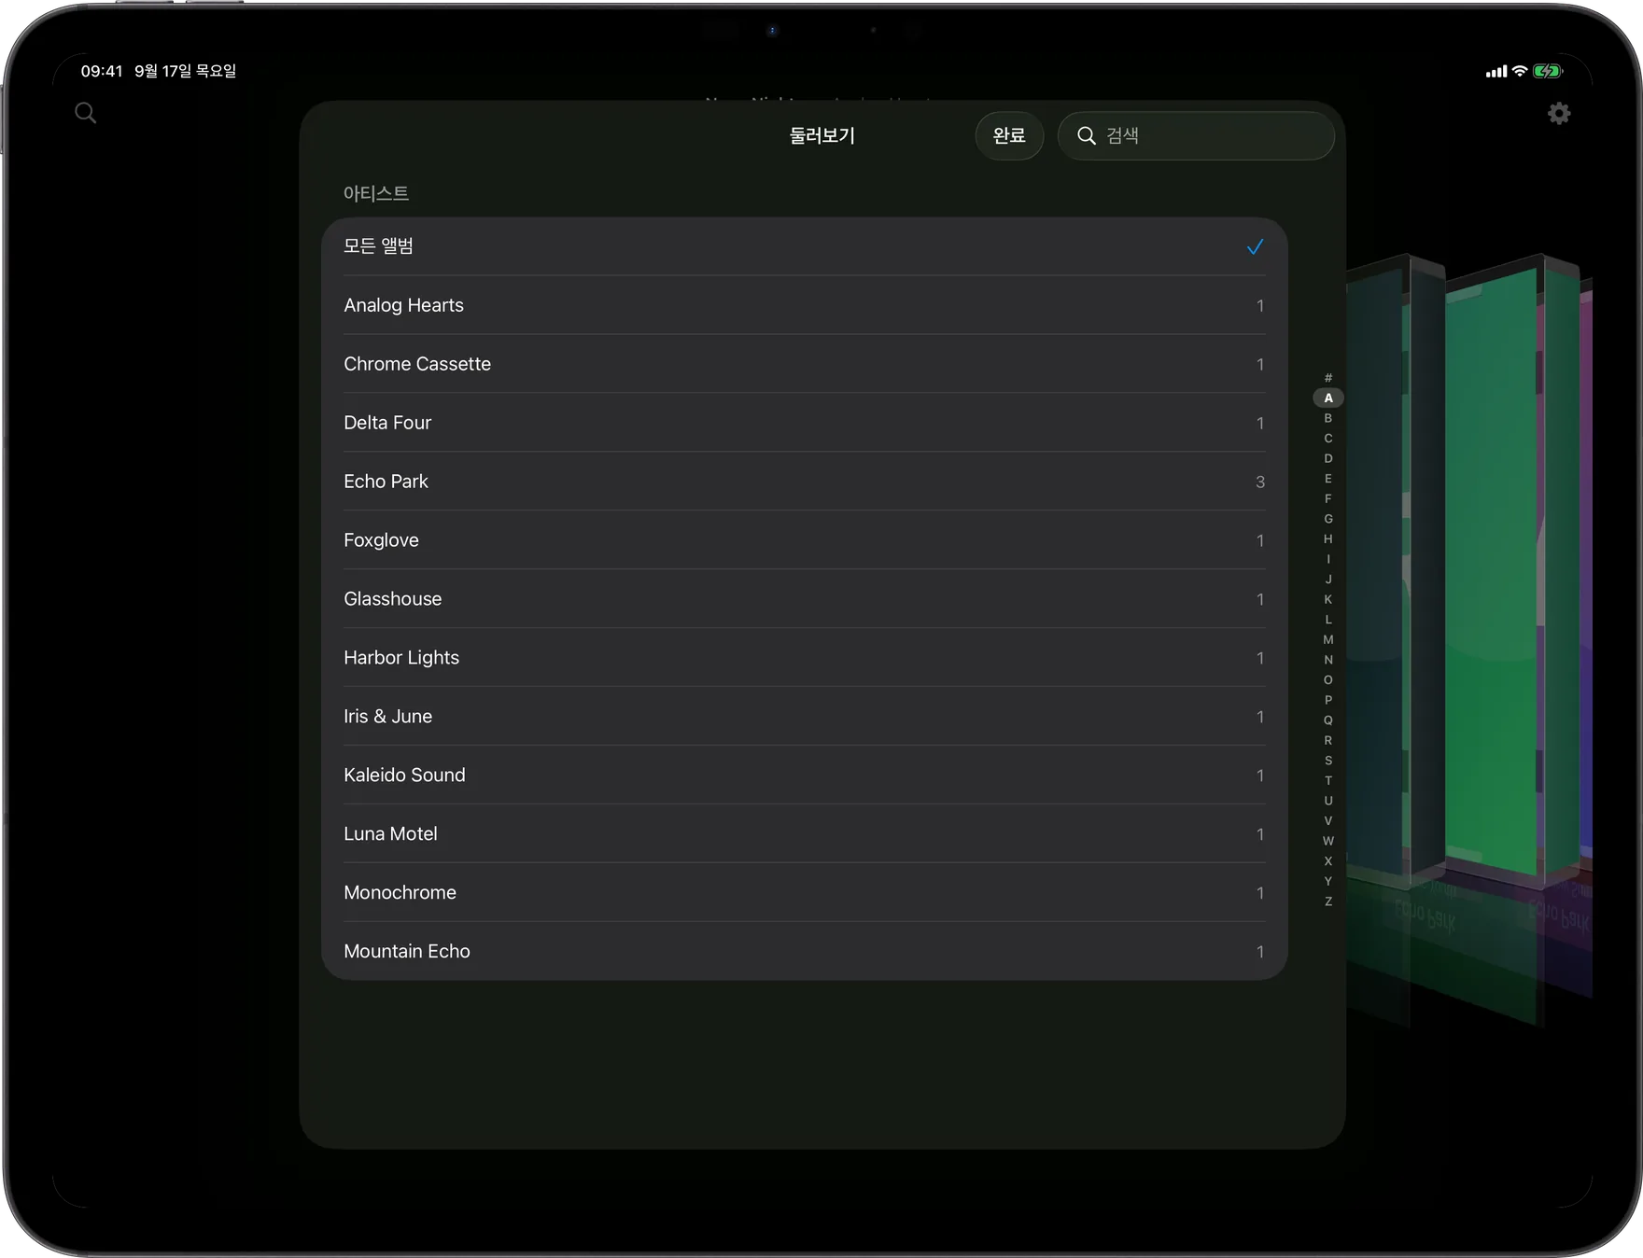This screenshot has height=1258, width=1643.
Task: Select artist Delta Four
Action: pos(805,423)
